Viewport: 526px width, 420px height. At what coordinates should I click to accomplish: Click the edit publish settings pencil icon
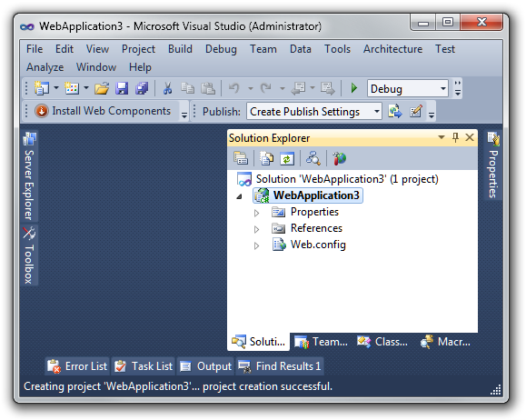[416, 111]
